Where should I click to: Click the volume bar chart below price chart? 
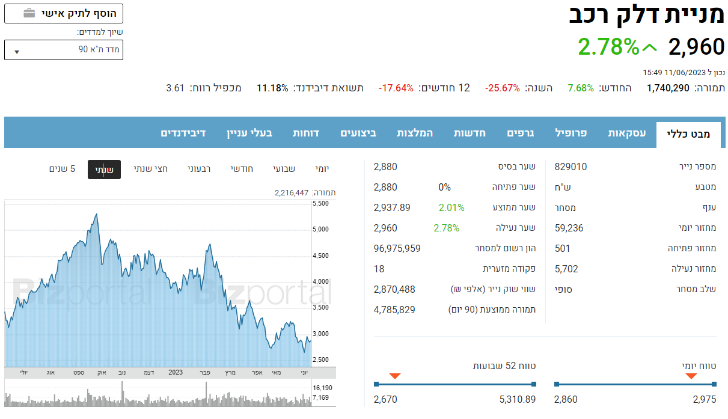click(x=158, y=395)
